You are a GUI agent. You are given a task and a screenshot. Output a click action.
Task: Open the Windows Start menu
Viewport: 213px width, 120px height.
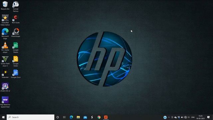pos(3,117)
